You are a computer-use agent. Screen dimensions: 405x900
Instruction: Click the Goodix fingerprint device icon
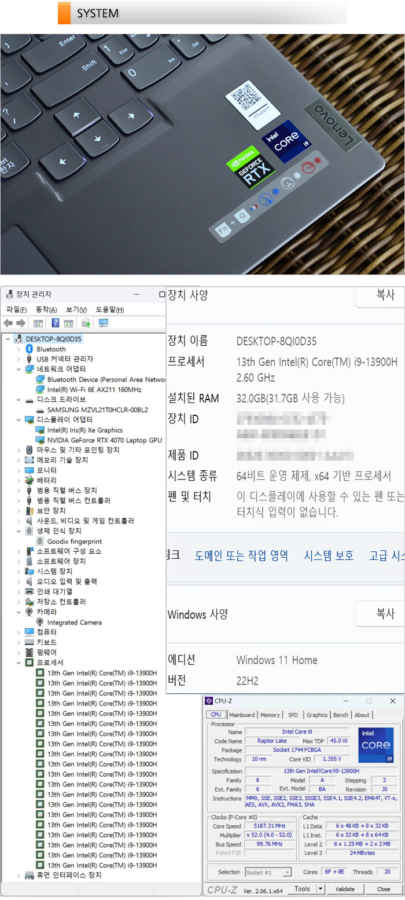click(40, 541)
